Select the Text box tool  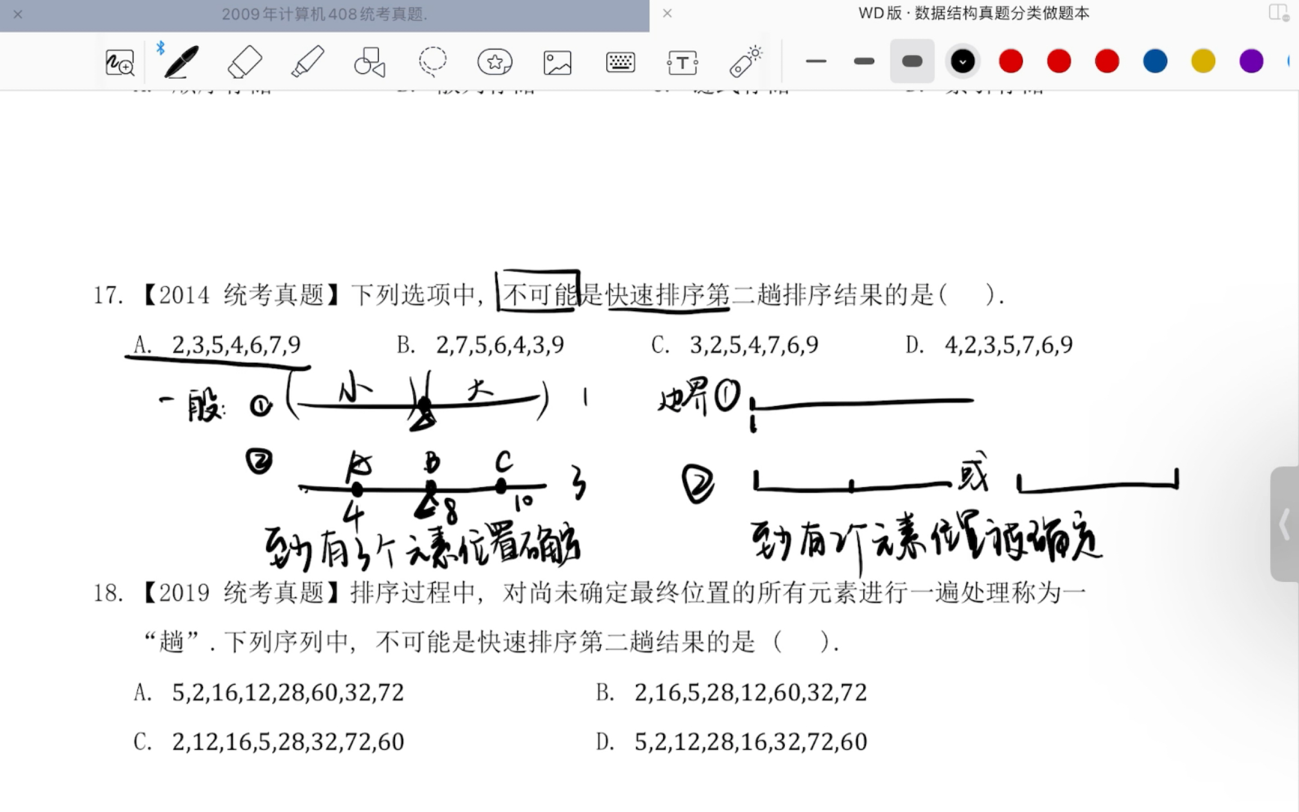[x=682, y=63]
